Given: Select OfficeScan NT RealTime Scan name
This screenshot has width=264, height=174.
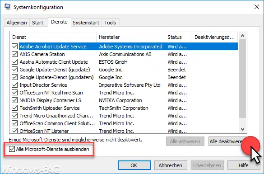Looking at the screenshot, I should [x=51, y=92].
